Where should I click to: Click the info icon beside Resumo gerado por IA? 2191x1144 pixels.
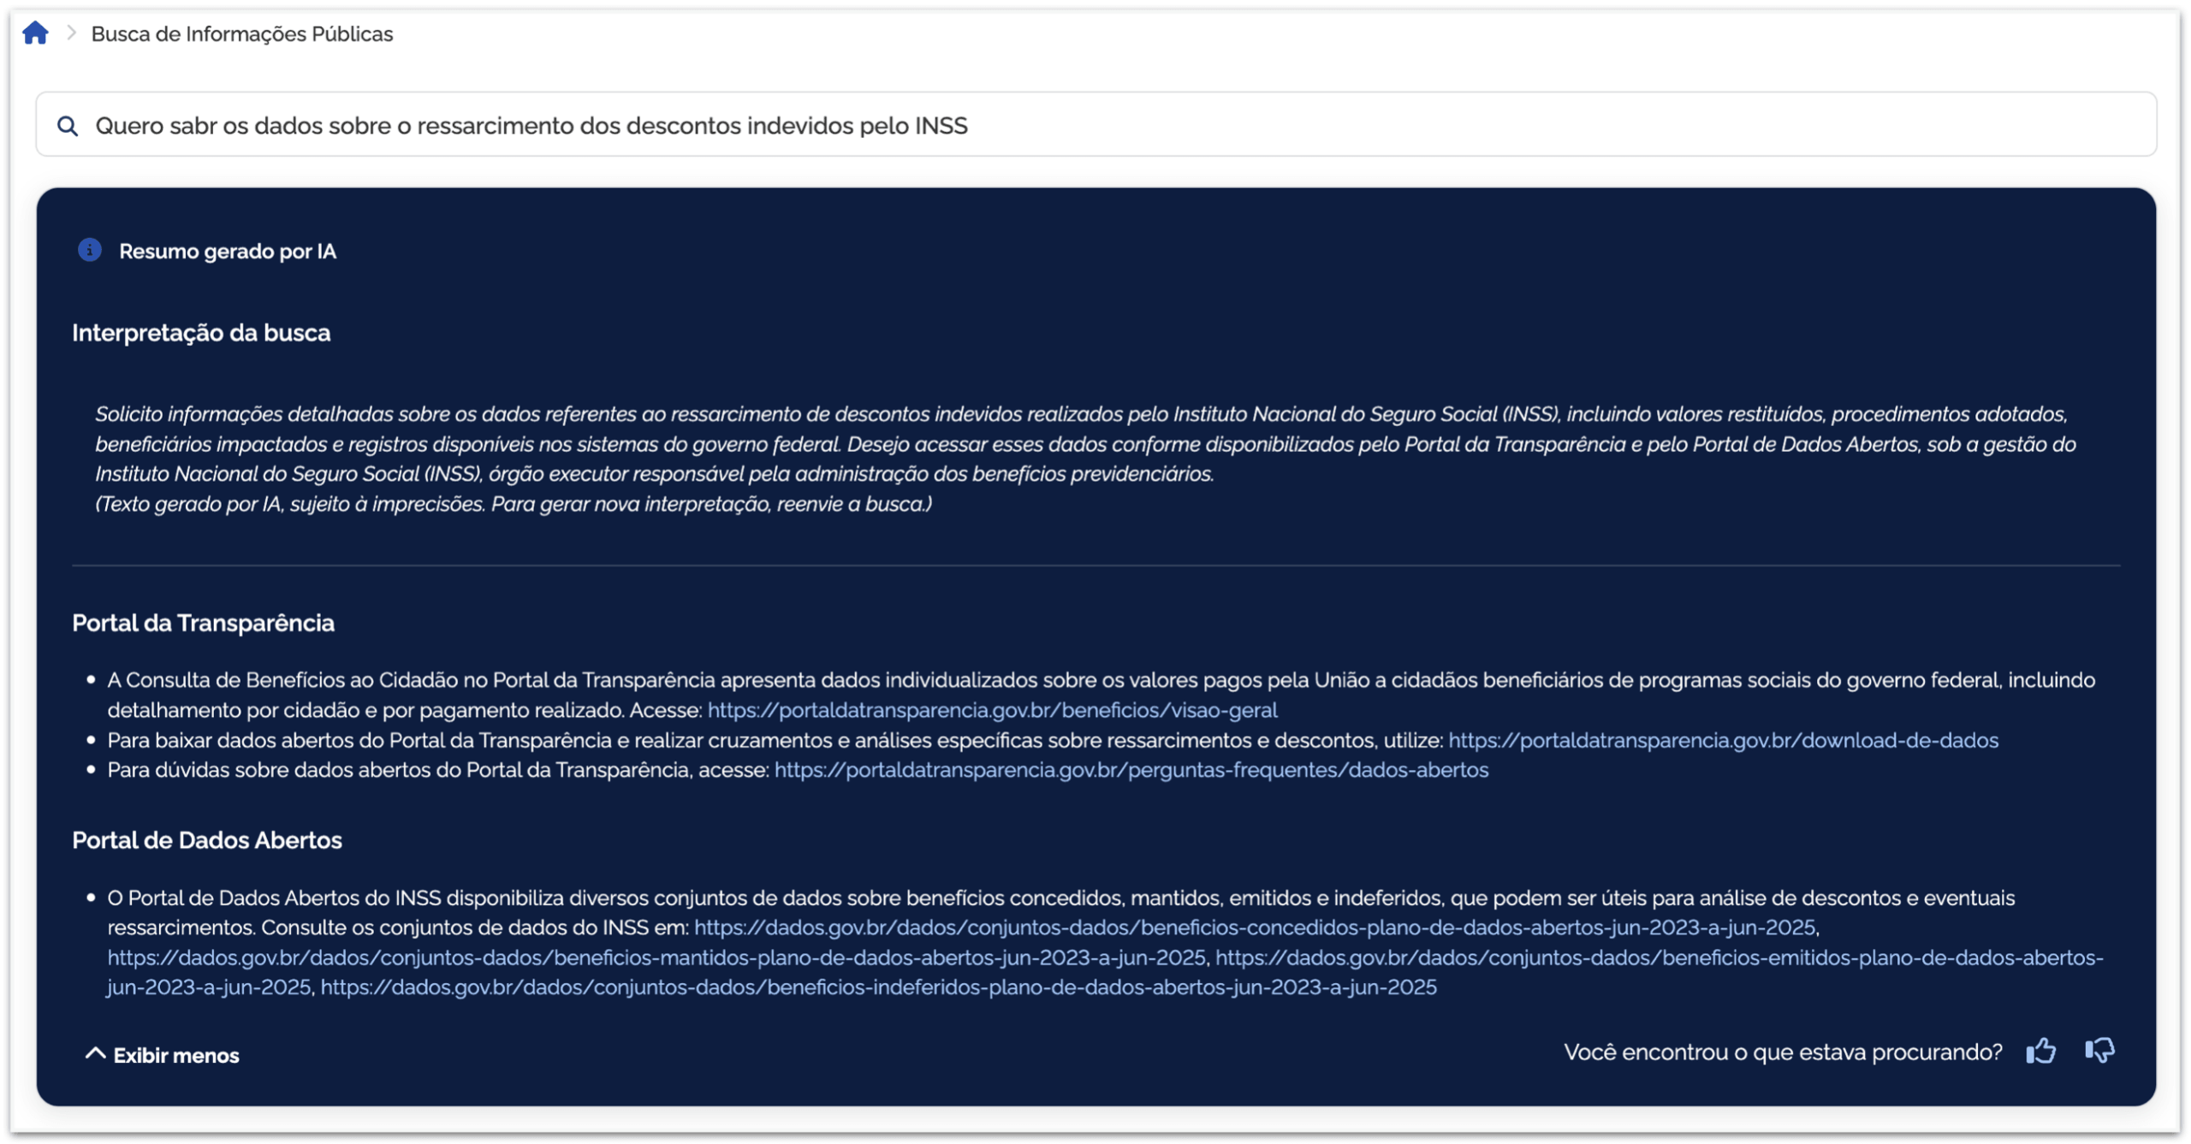(90, 250)
